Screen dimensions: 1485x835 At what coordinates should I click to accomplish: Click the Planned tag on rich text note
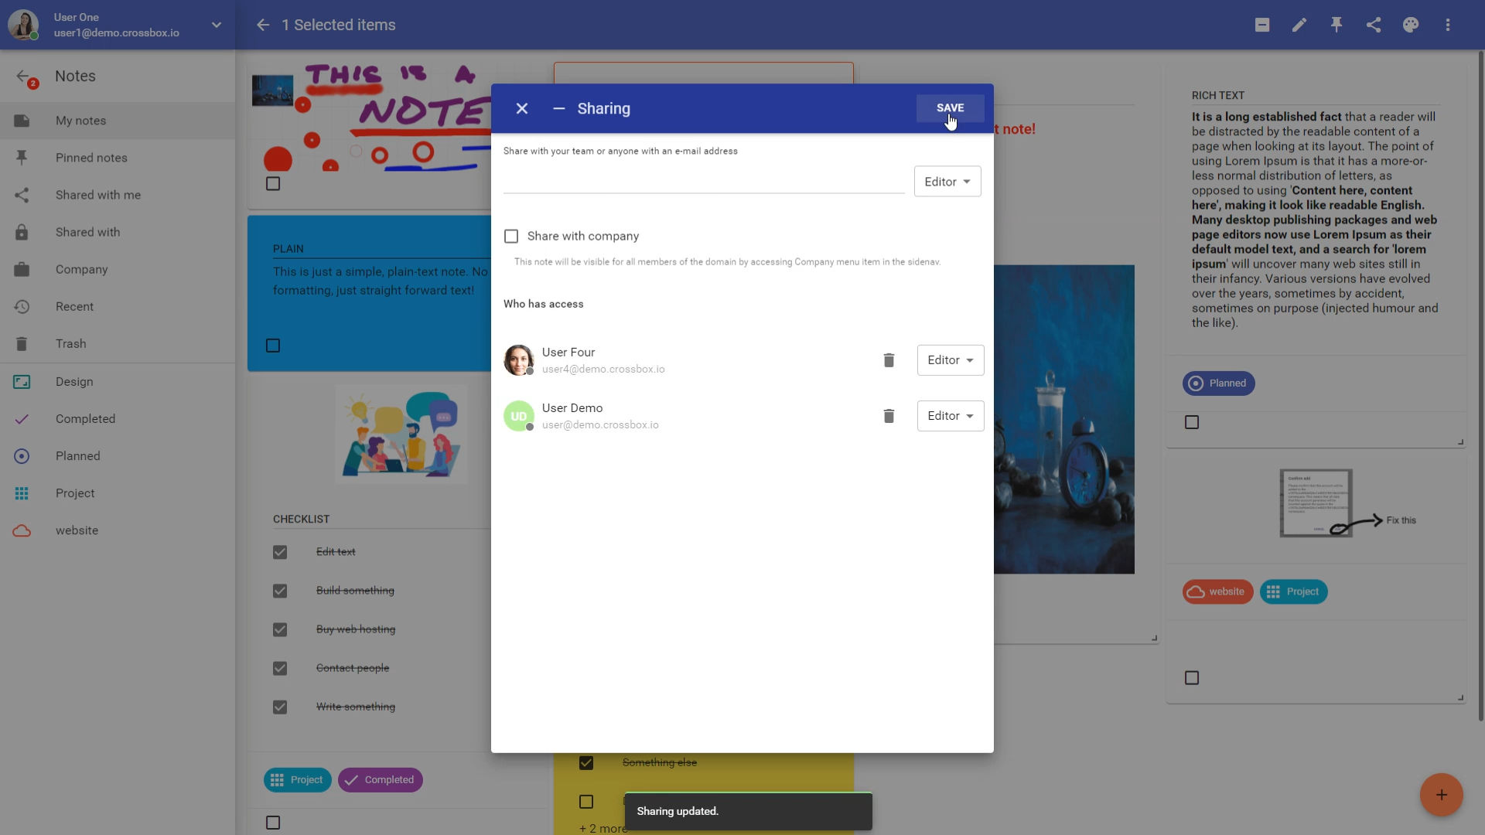1218,383
